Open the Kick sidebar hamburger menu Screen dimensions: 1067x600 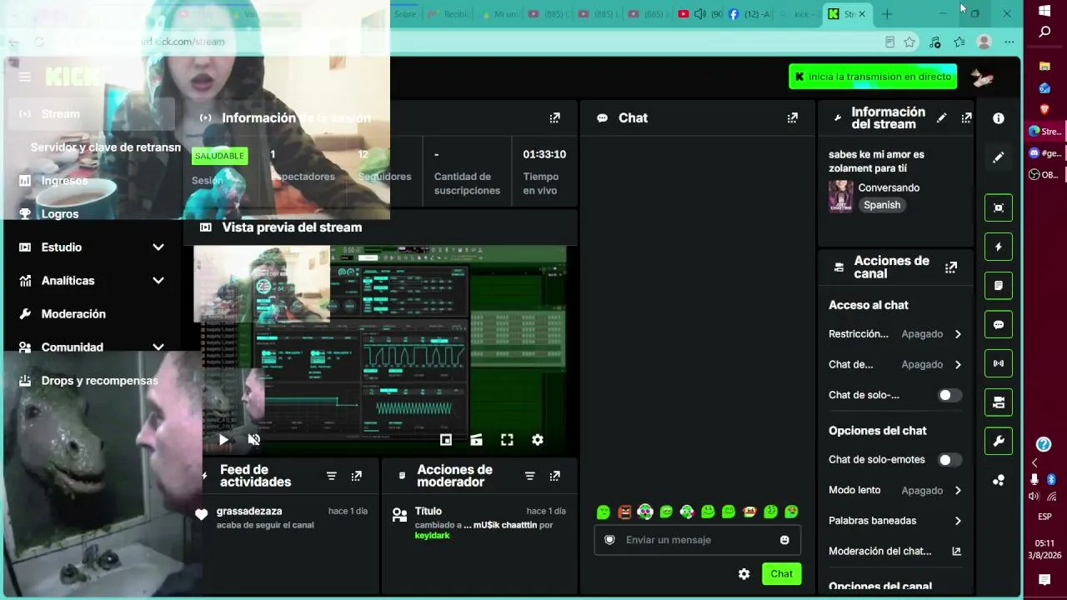(x=25, y=77)
